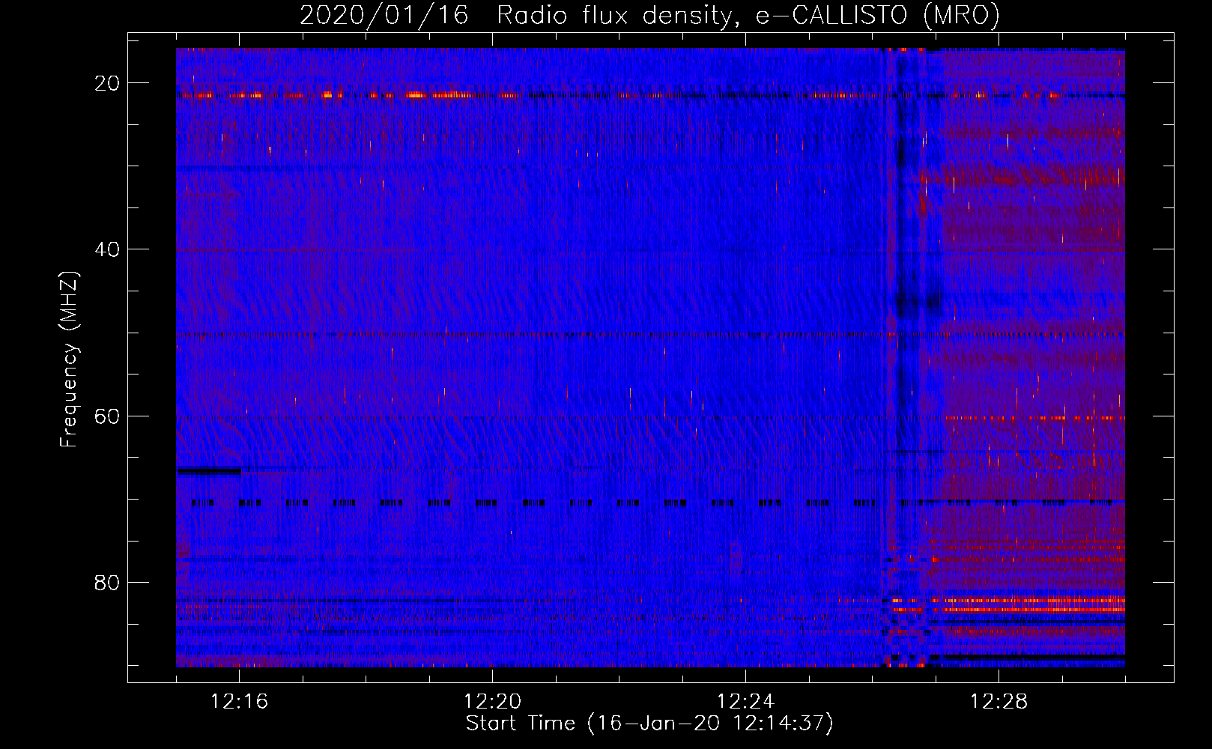Viewport: 1212px width, 749px height.
Task: Click the 12:20 time tick label
Action: click(492, 702)
